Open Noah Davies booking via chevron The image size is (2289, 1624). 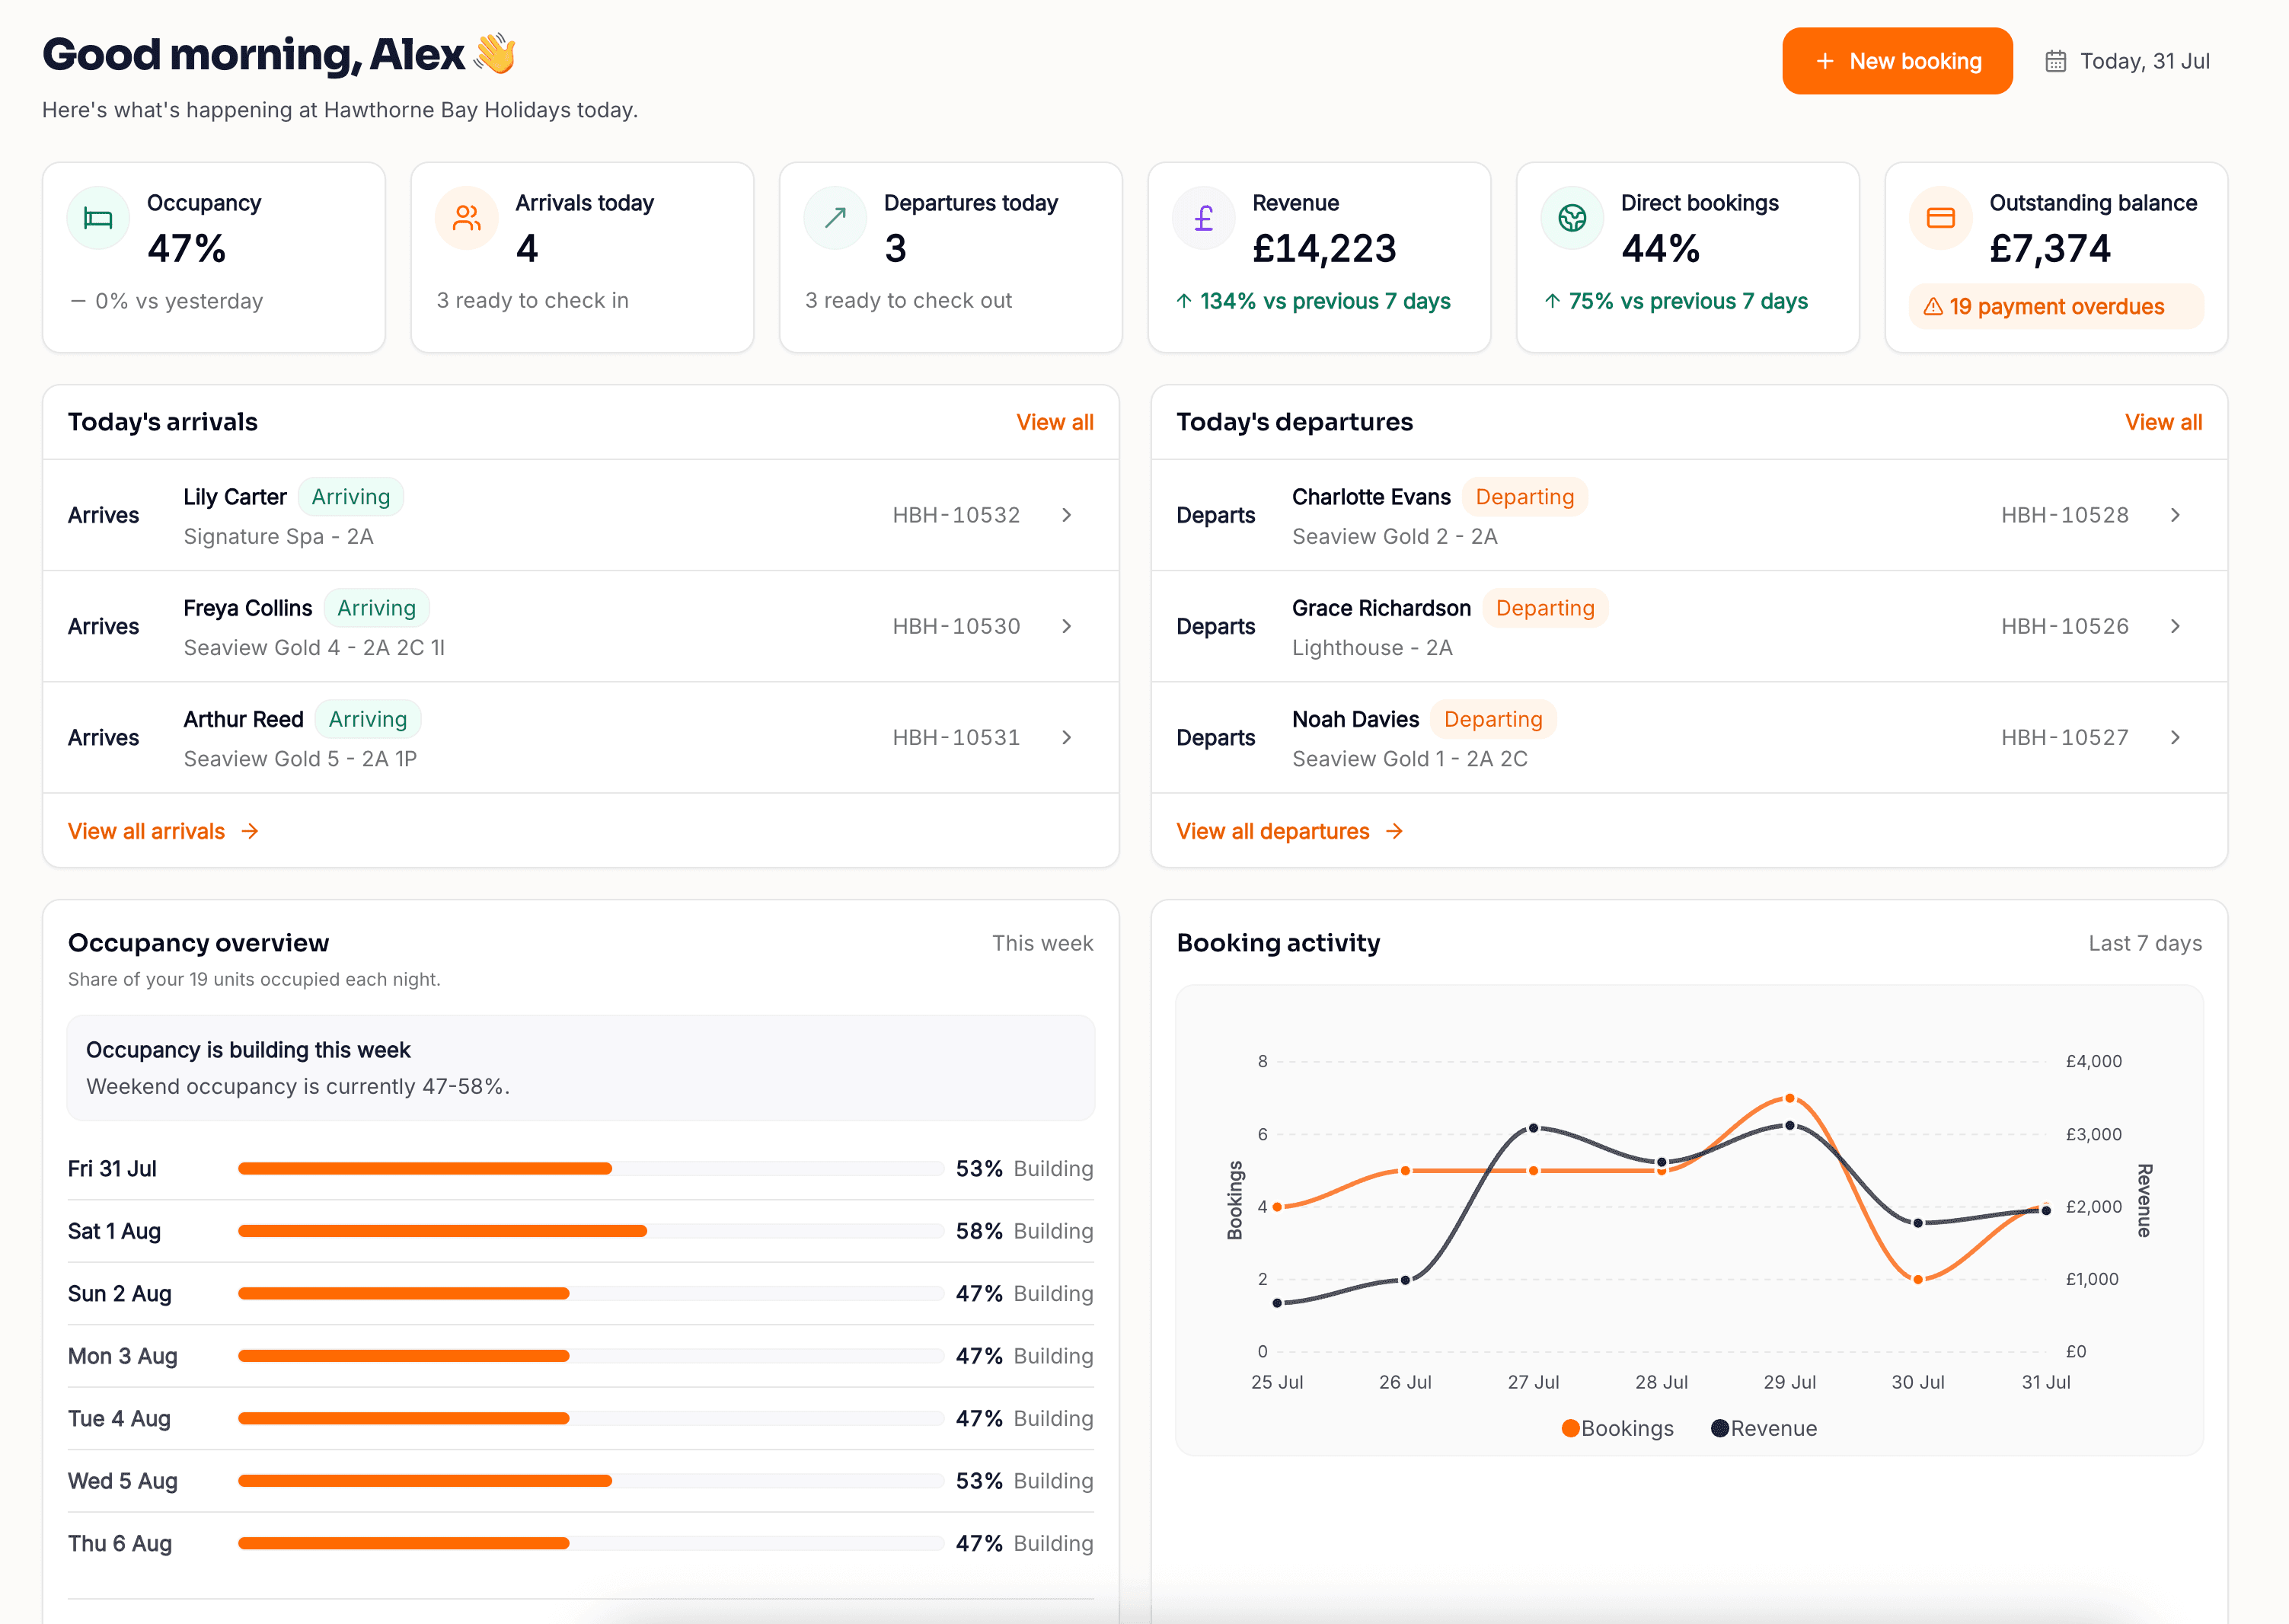[2175, 737]
